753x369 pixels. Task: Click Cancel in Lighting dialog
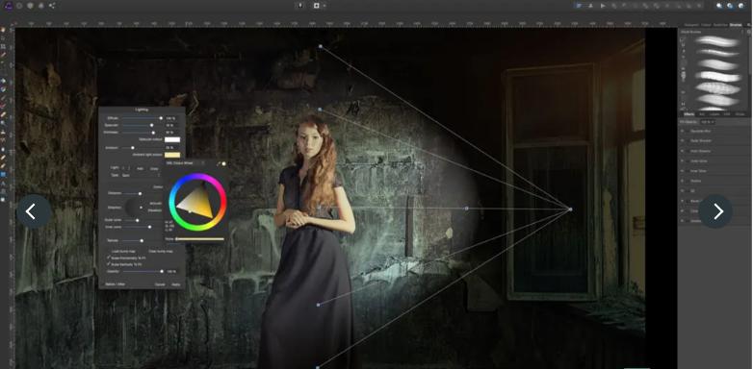tap(160, 284)
